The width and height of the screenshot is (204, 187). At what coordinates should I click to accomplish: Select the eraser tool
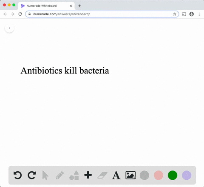point(102,175)
